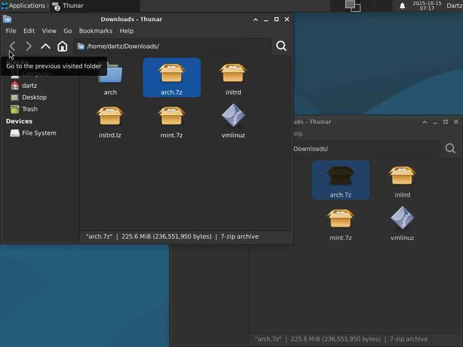Open the Bookmarks menu
463x347 pixels.
point(96,31)
